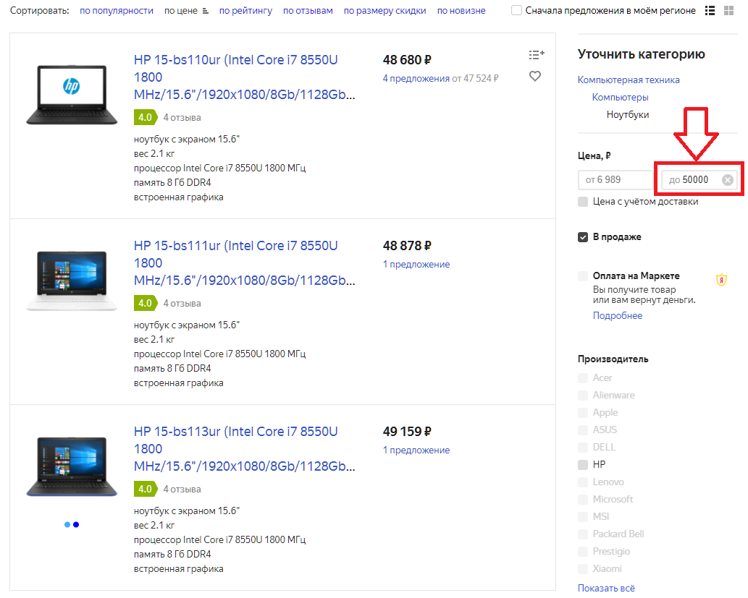Check the DELL manufacturer checkbox
The height and width of the screenshot is (598, 748).
(583, 447)
